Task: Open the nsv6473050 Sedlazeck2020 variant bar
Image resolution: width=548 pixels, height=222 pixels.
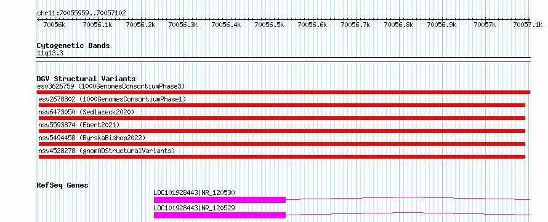Action: tap(281, 118)
